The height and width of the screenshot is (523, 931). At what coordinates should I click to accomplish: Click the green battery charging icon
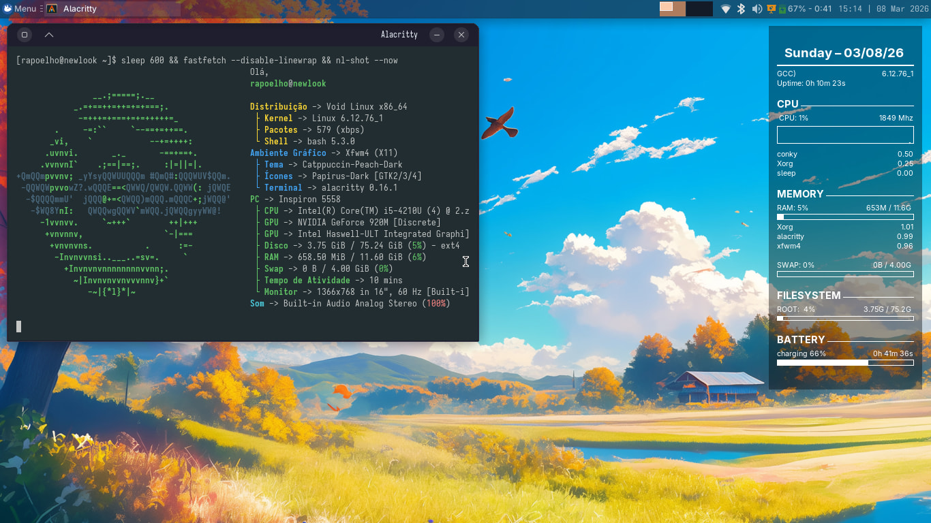(782, 9)
